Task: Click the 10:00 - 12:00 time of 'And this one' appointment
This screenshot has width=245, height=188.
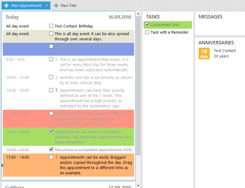Action: click(x=17, y=77)
